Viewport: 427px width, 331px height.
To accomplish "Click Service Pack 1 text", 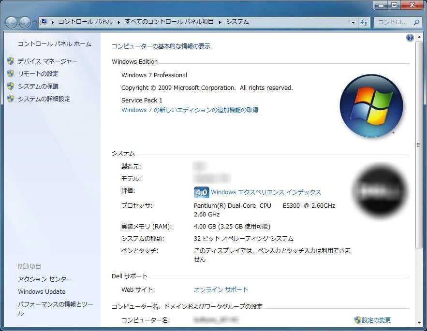I will tap(142, 101).
